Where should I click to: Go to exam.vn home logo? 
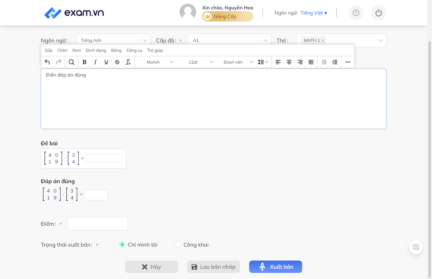(74, 13)
